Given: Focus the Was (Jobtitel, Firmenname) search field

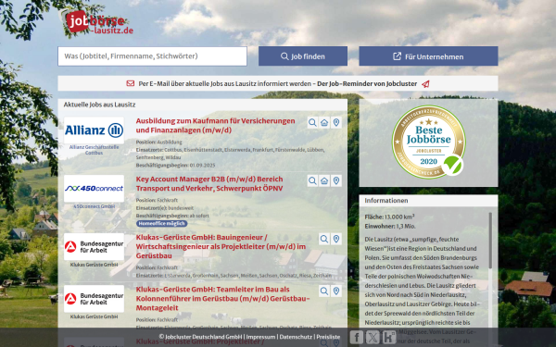Looking at the screenshot, I should (153, 56).
